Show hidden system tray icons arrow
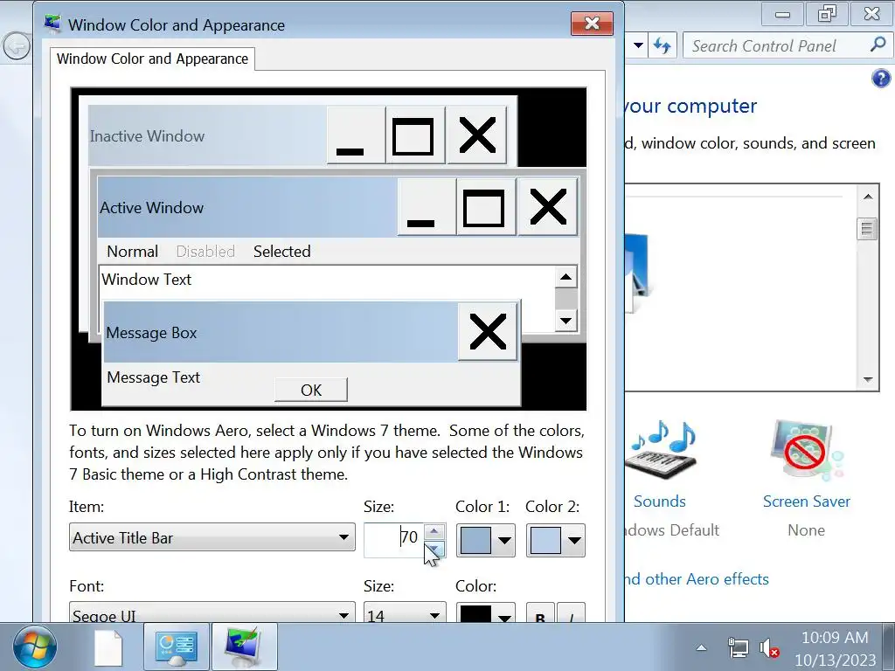Screen dimensions: 895x671 click(x=702, y=647)
